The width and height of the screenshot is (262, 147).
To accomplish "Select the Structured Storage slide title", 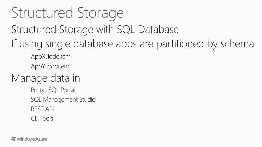I will click(x=68, y=13).
